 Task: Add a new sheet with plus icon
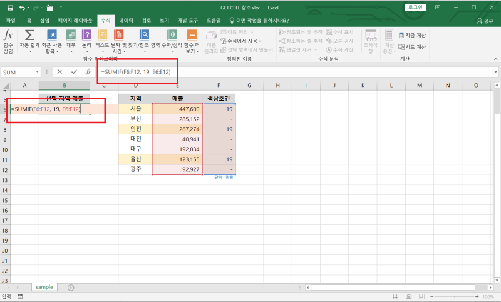pyautogui.click(x=71, y=288)
